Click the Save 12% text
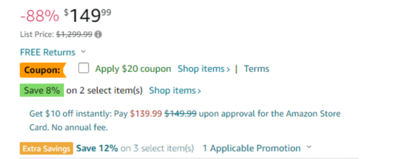 pos(97,149)
